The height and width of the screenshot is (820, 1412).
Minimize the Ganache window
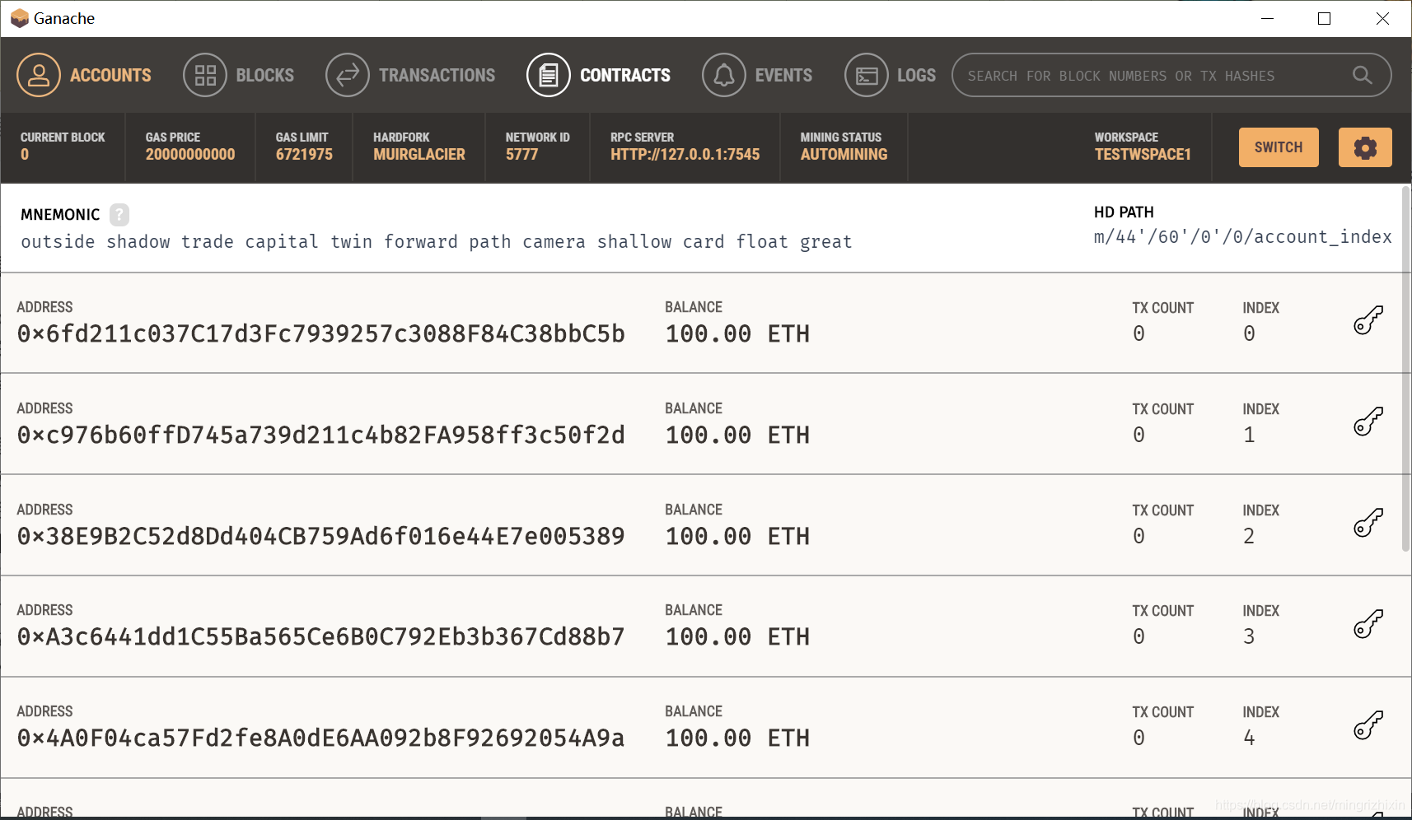(x=1267, y=18)
